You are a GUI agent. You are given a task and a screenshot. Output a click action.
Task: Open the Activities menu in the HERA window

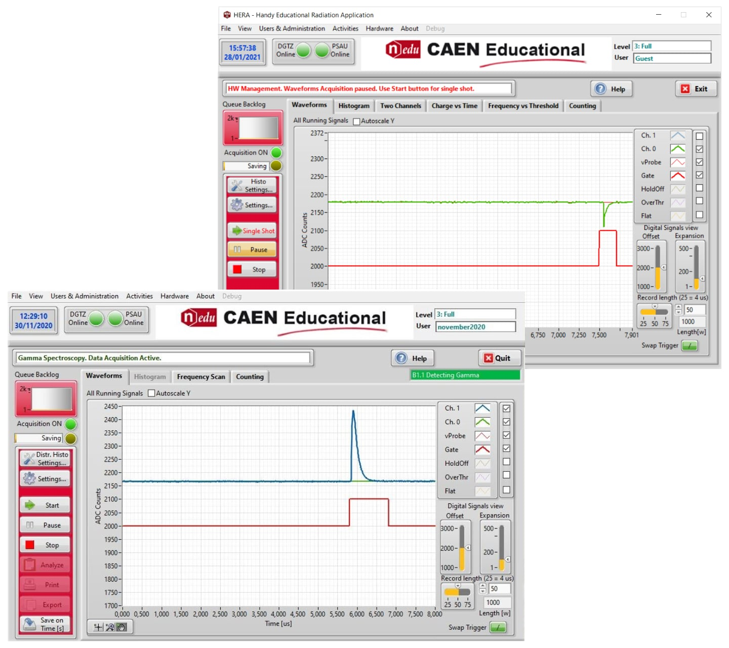(345, 28)
